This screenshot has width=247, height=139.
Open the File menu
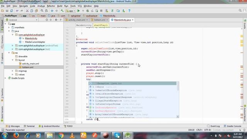point(3,6)
